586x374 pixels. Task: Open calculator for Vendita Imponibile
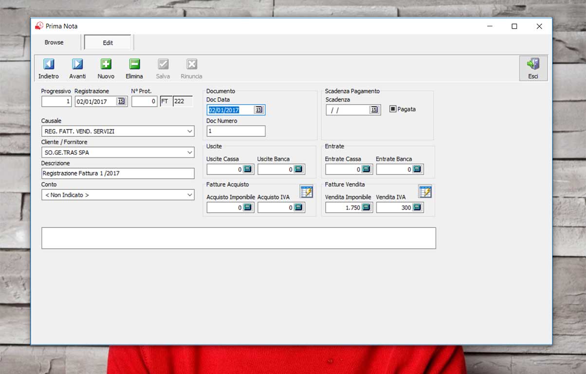tap(366, 207)
